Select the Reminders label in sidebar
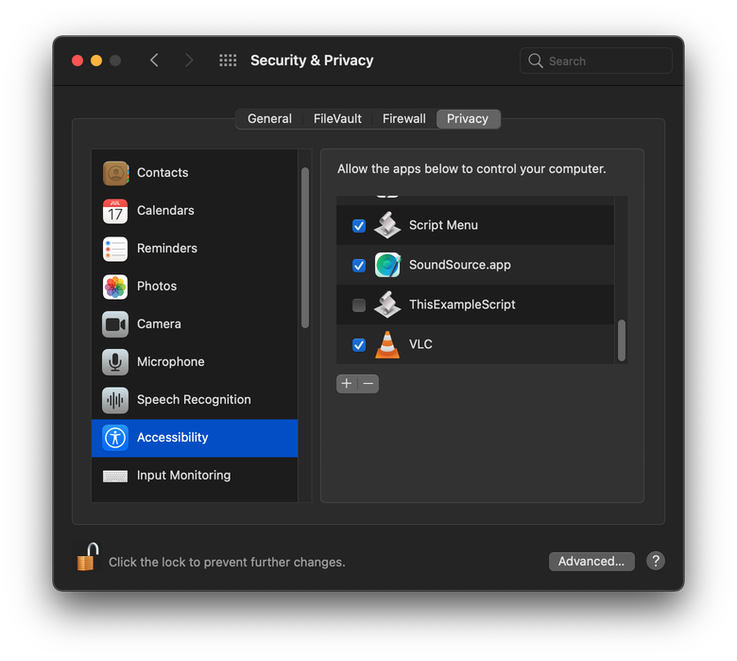Screen dimensions: 737x661 click(167, 248)
